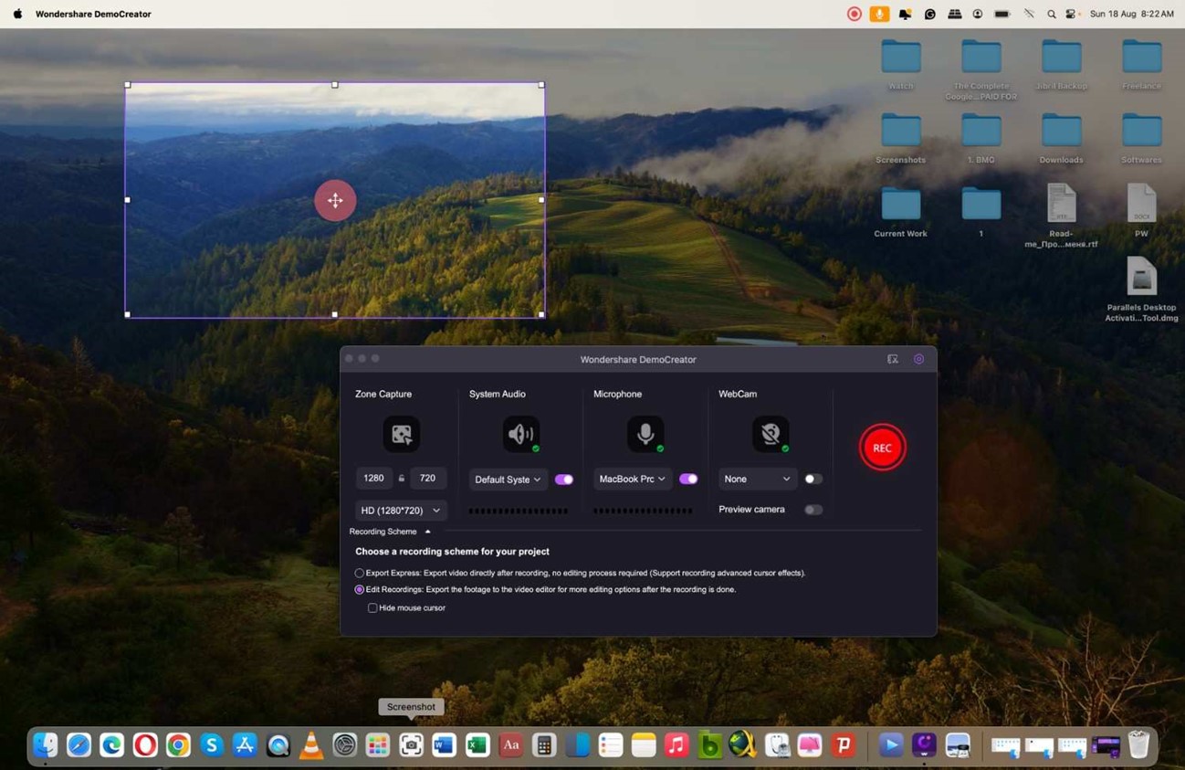Open VLC media player from the Dock
Screen dimensions: 1185x770
pyautogui.click(x=311, y=745)
